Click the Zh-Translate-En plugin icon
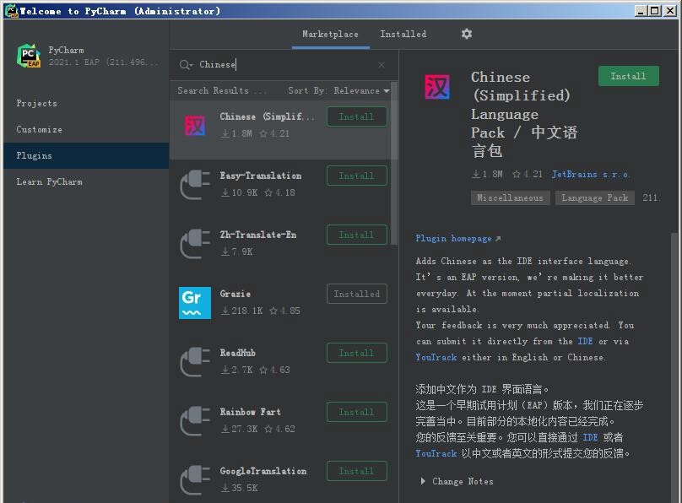682x503 pixels. [x=195, y=244]
